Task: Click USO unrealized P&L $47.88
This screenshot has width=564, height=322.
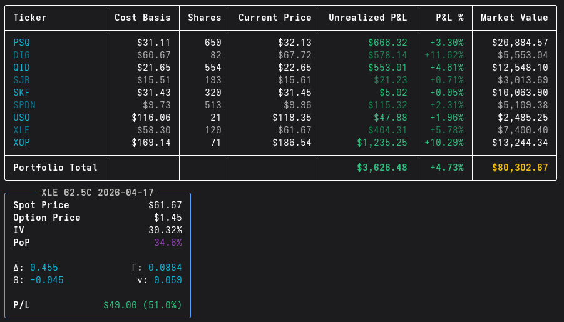Action: pyautogui.click(x=391, y=118)
